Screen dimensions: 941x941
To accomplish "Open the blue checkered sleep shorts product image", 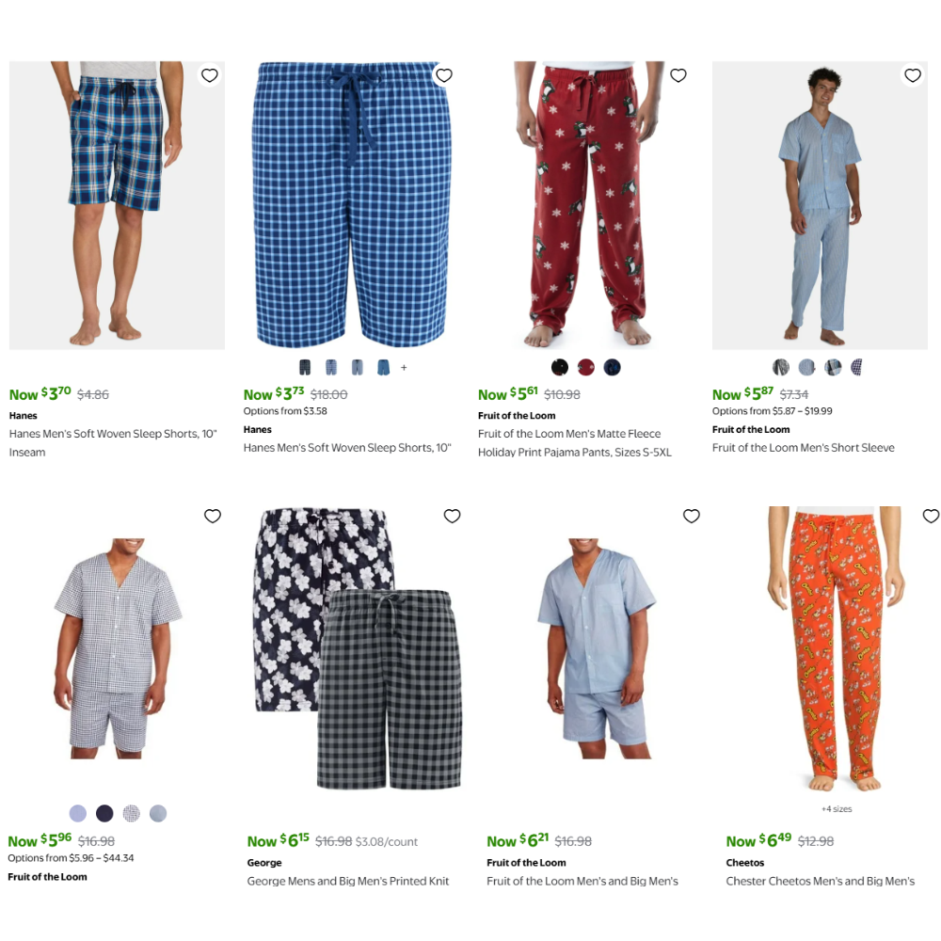I will [x=351, y=204].
